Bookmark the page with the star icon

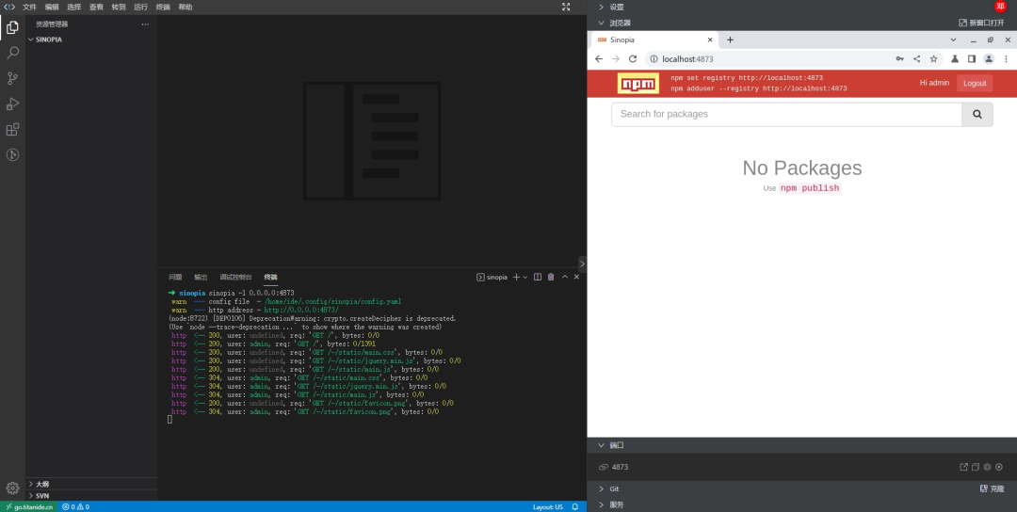click(x=933, y=58)
